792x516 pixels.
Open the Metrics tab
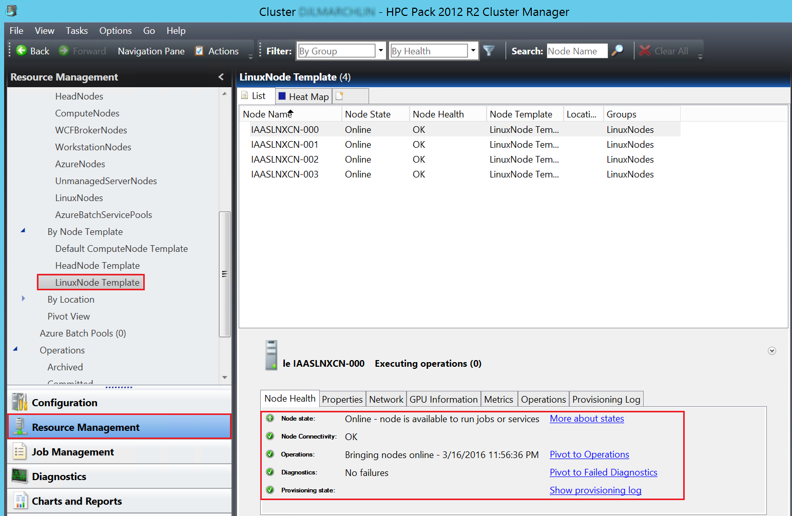pyautogui.click(x=498, y=399)
